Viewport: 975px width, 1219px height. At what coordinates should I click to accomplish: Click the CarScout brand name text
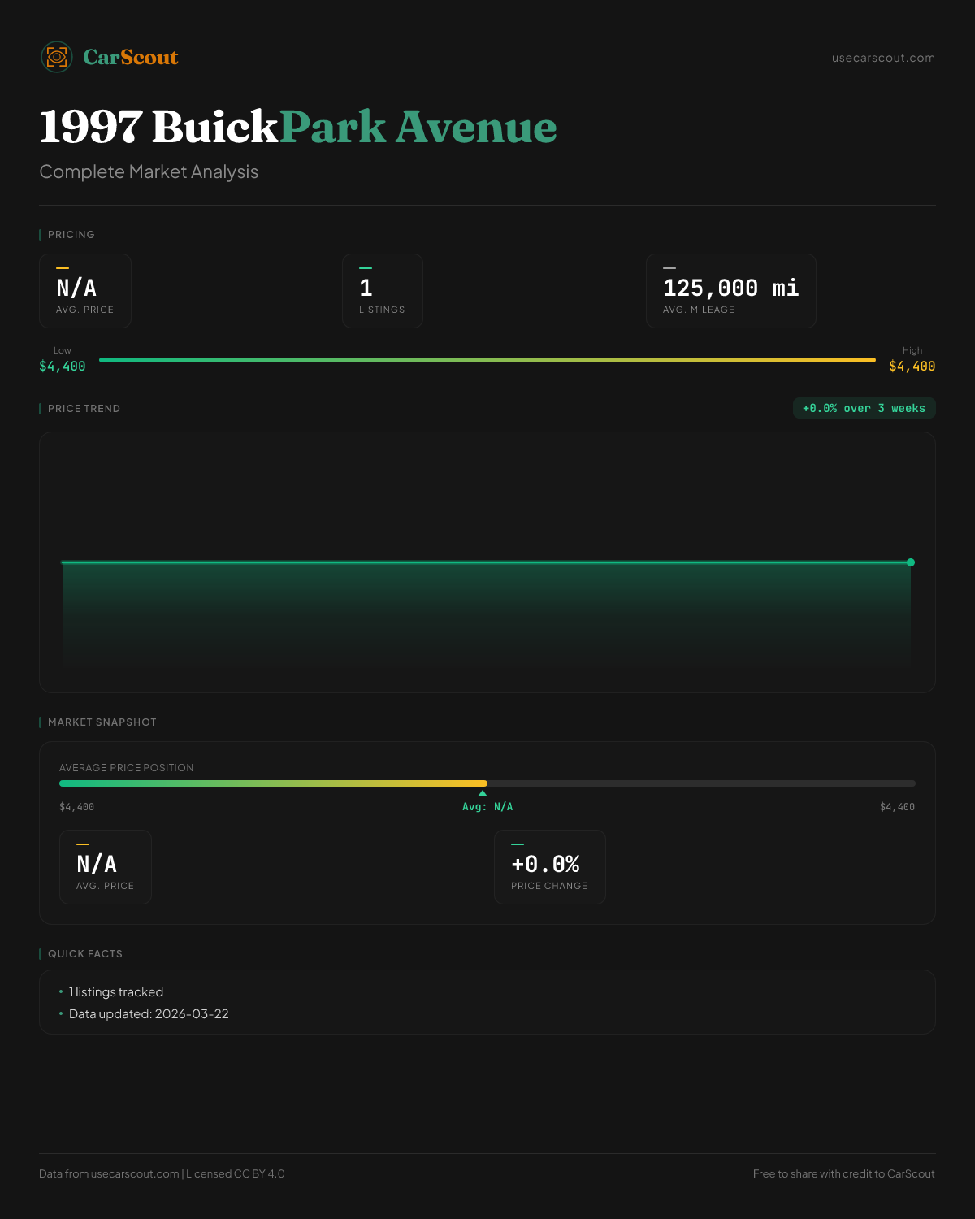point(130,57)
